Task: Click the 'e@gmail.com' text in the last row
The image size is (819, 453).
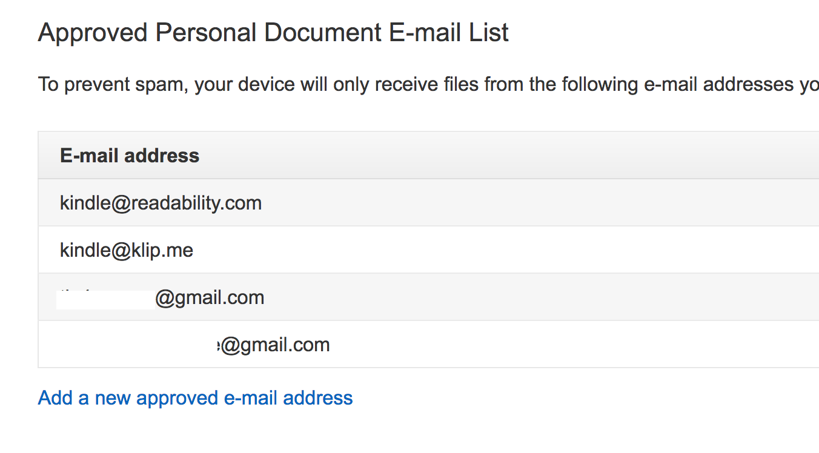Action: click(273, 345)
